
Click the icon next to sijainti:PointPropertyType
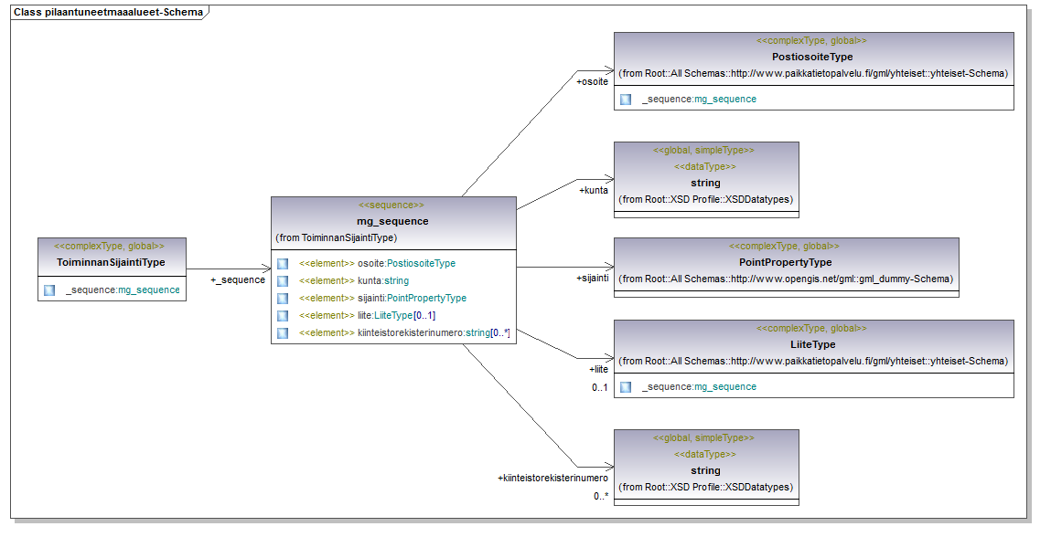[283, 299]
